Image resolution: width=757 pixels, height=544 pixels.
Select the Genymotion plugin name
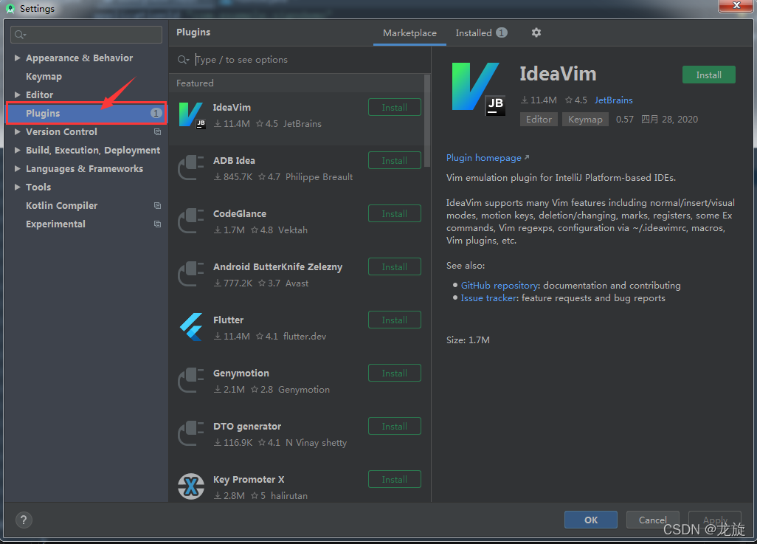pos(241,373)
